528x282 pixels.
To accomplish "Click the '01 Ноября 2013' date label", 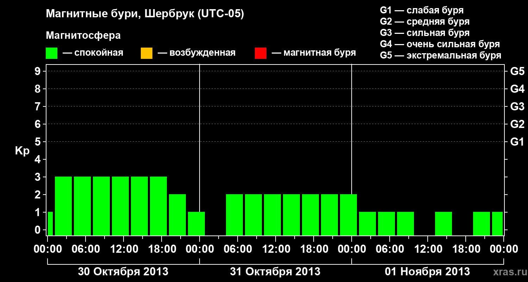I will (427, 271).
